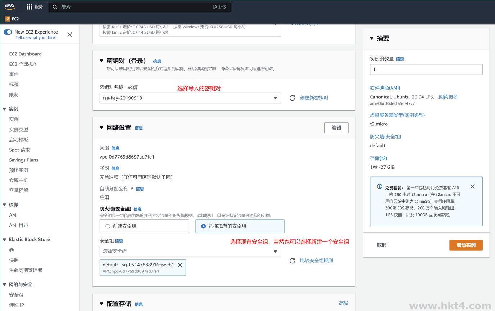Viewport: 495px width, 311px height.
Task: Refresh the security group list icon
Action: coord(292,261)
